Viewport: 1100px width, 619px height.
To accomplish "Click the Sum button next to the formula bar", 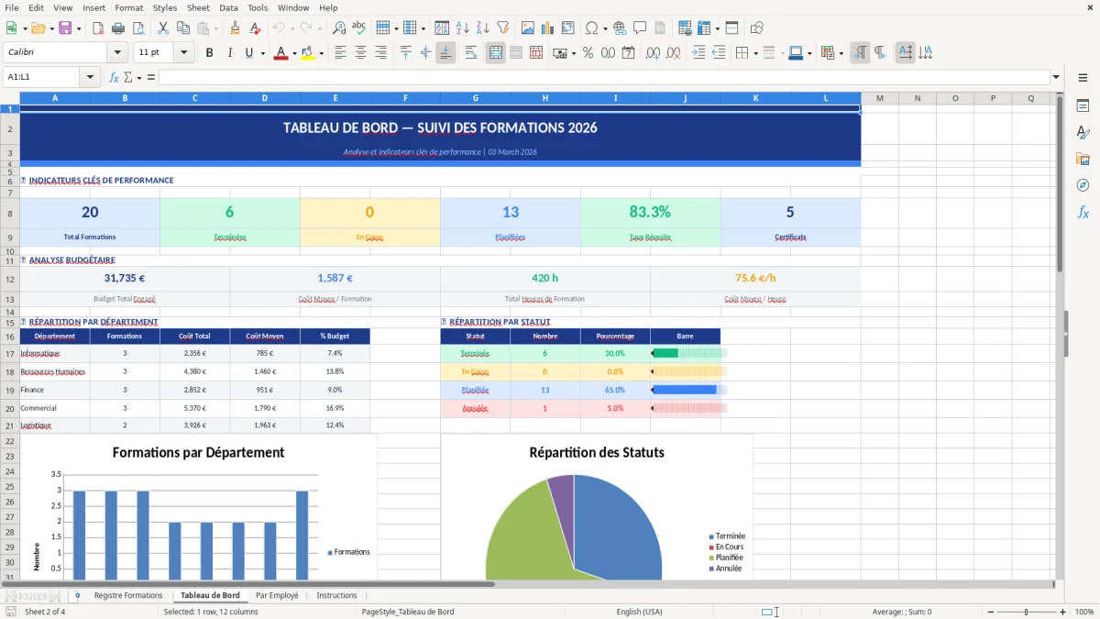I will pyautogui.click(x=126, y=76).
